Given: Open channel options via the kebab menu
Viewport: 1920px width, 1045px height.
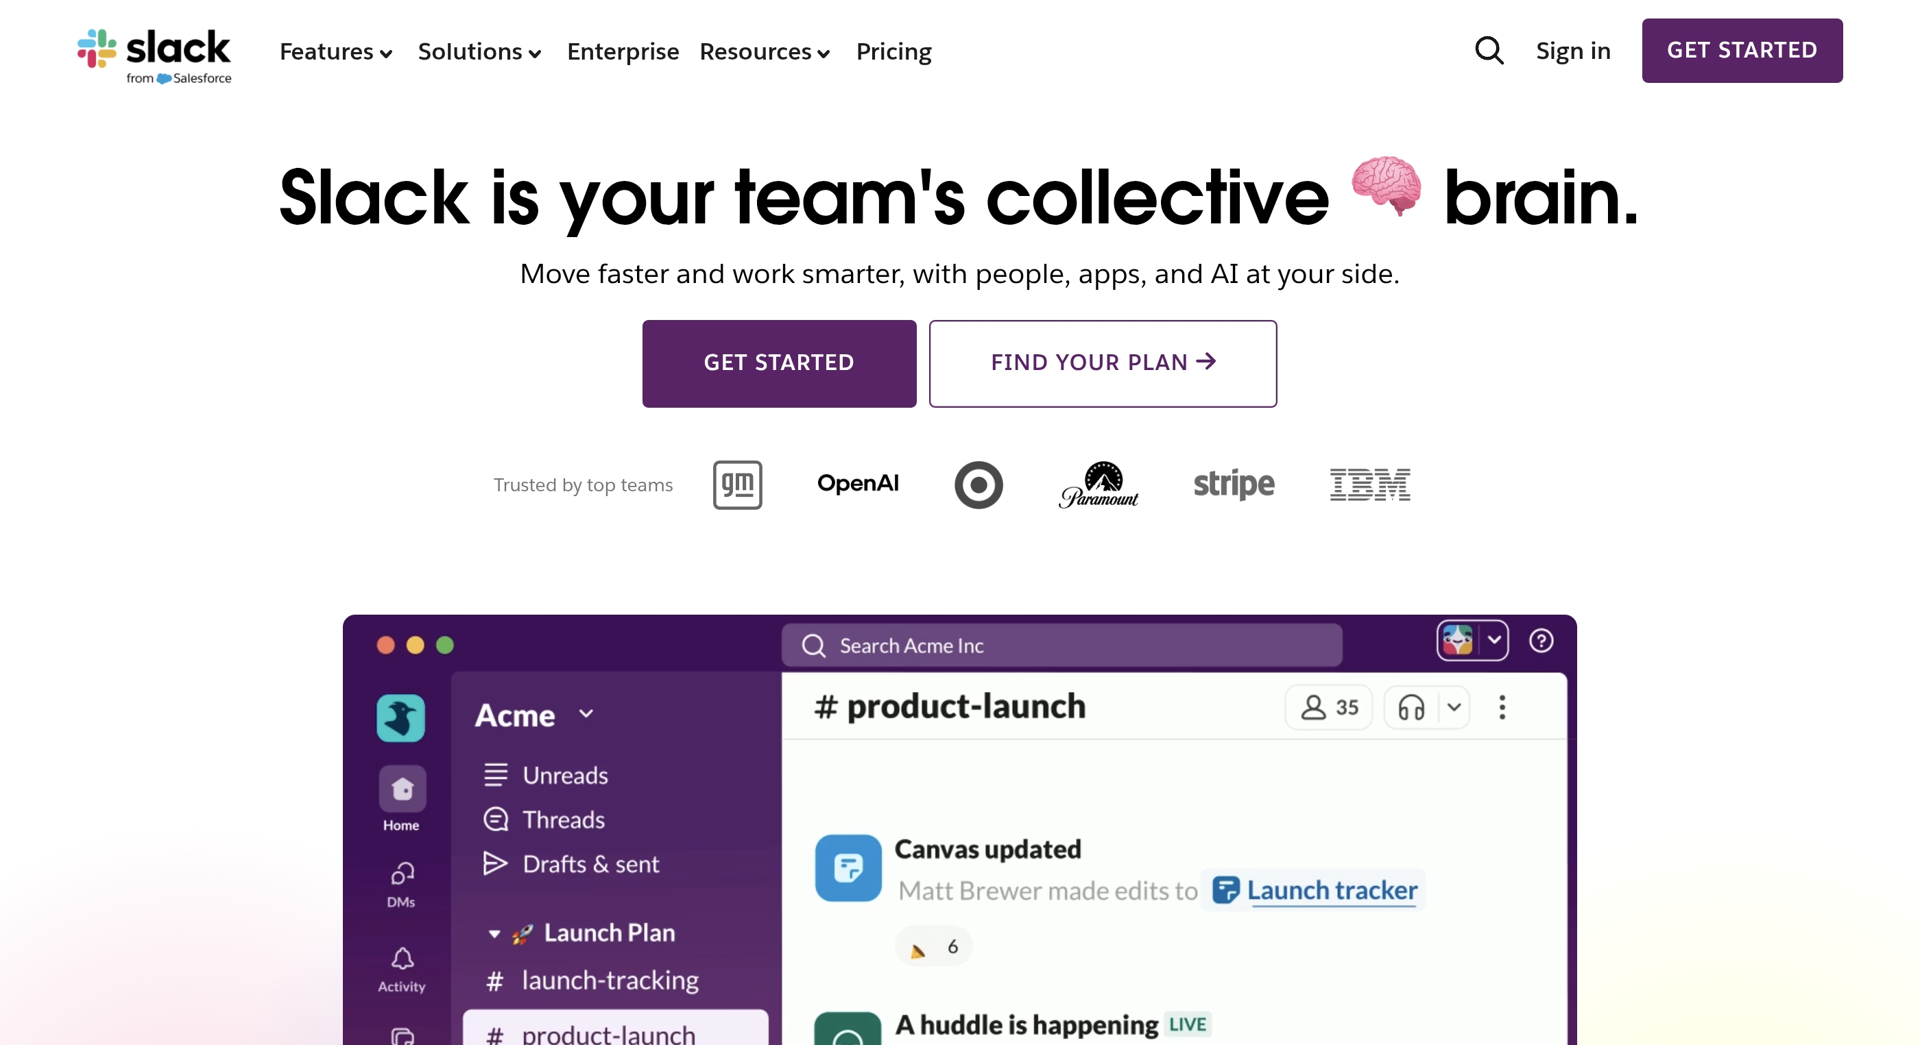Looking at the screenshot, I should point(1502,708).
